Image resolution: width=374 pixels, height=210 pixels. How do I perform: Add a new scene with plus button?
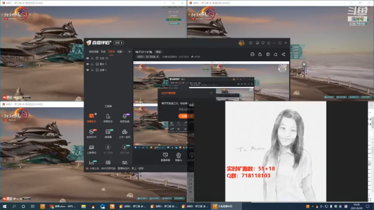click(x=129, y=52)
